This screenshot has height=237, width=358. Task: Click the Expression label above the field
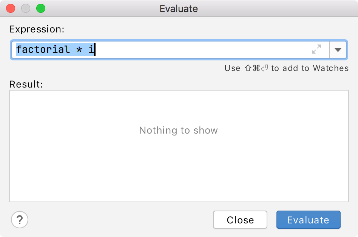click(37, 29)
